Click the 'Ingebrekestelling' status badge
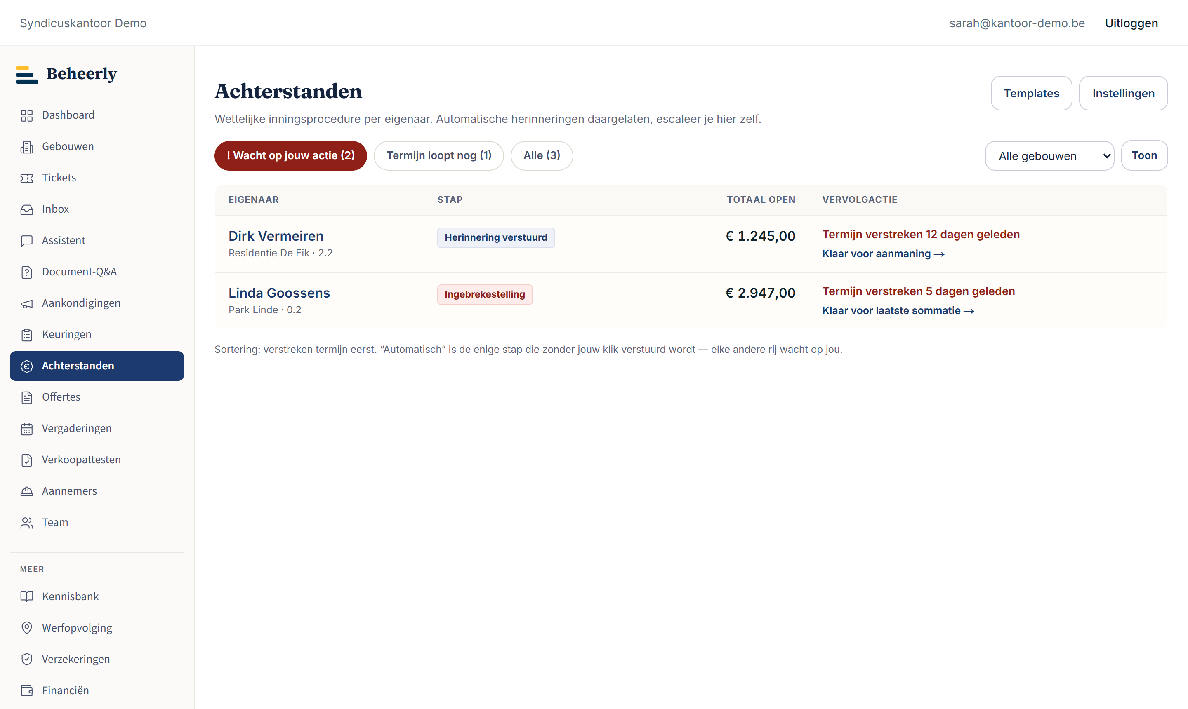Viewport: 1188px width, 709px height. pos(485,294)
